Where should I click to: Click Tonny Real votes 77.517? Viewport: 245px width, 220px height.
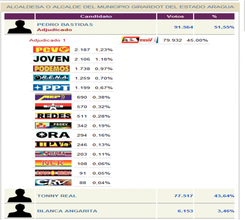tap(184, 196)
